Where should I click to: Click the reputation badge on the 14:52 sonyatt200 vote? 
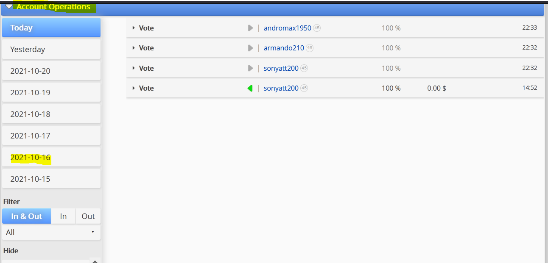pos(304,88)
